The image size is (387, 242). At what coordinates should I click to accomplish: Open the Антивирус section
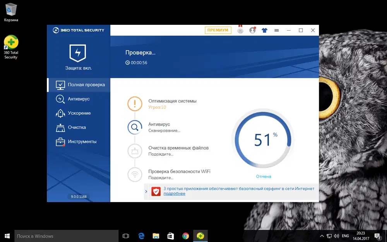click(79, 99)
